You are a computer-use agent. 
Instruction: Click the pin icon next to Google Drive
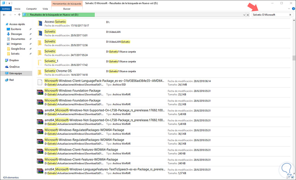point(30,49)
